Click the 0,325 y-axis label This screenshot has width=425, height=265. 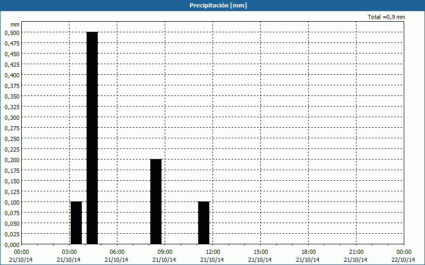click(12, 107)
